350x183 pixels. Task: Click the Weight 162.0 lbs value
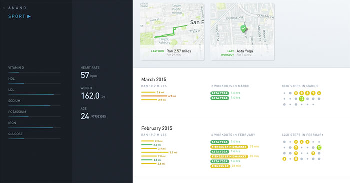93,96
